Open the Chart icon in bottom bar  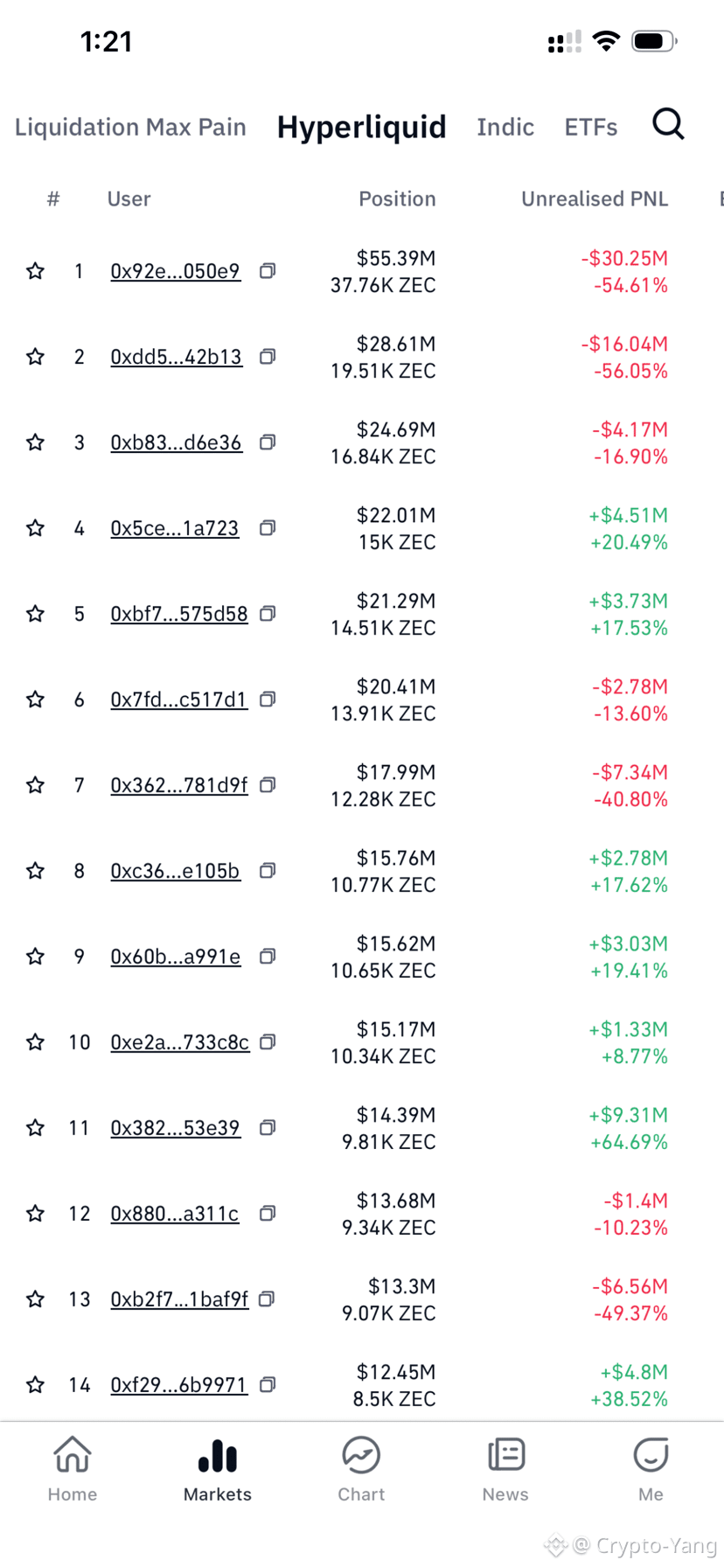click(x=361, y=1469)
